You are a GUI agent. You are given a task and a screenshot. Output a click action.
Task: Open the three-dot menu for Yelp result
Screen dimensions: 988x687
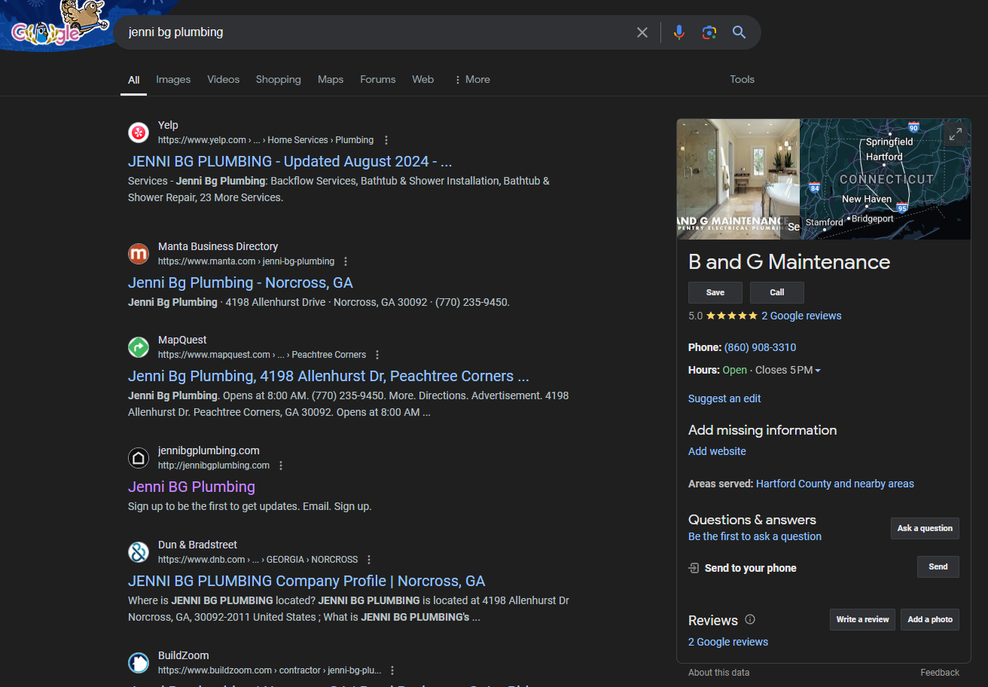click(x=386, y=140)
